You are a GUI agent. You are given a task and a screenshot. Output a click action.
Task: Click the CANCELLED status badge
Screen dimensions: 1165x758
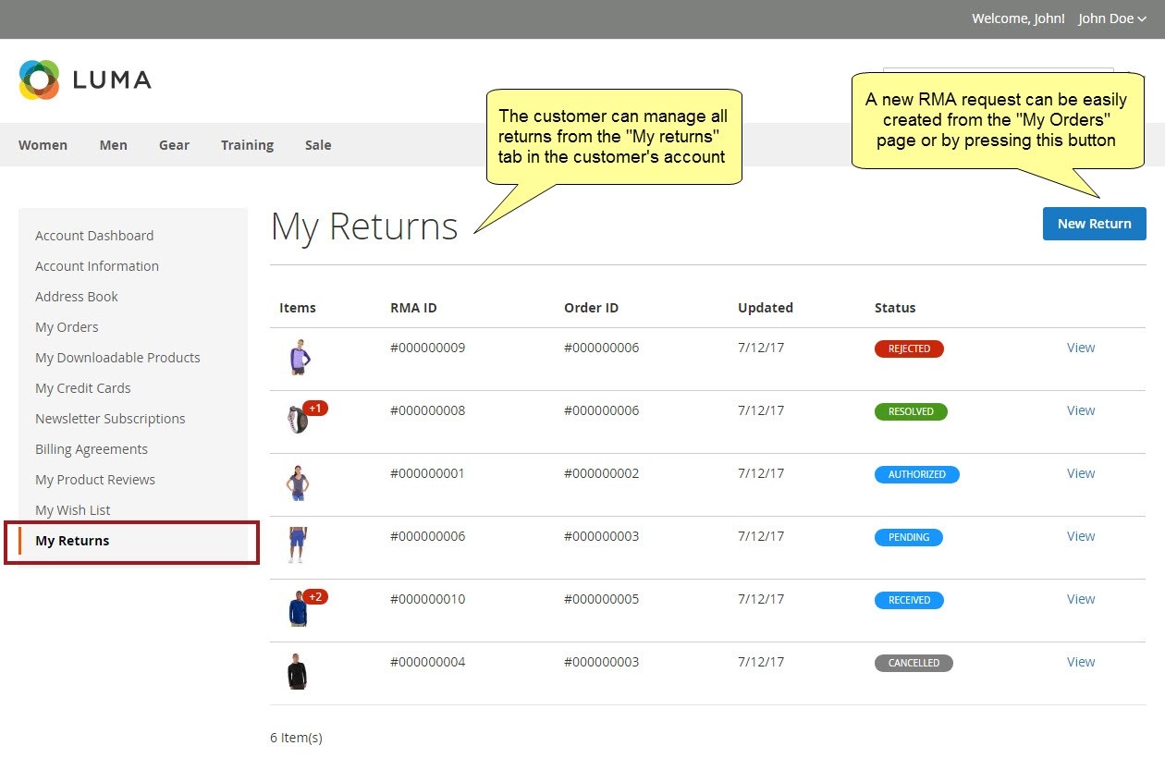click(914, 663)
